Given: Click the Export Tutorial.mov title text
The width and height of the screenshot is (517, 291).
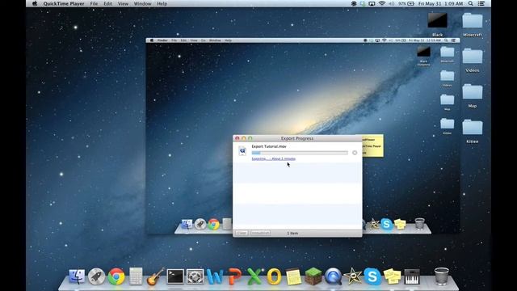Looking at the screenshot, I should [269, 146].
